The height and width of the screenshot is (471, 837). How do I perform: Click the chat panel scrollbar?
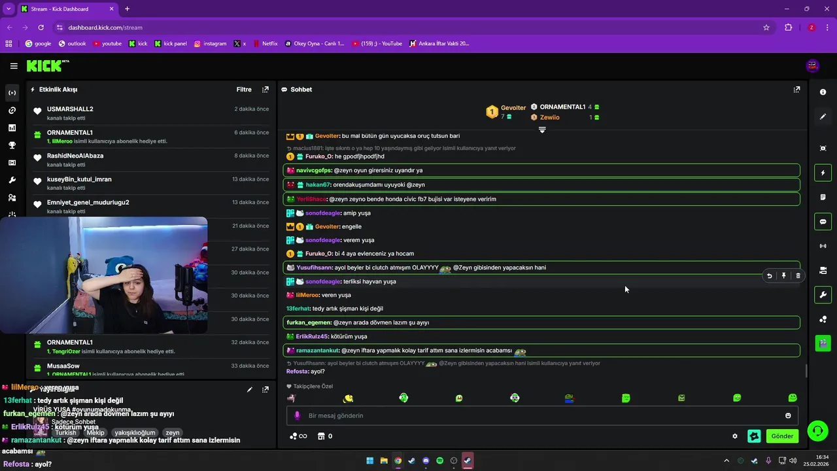[806, 370]
